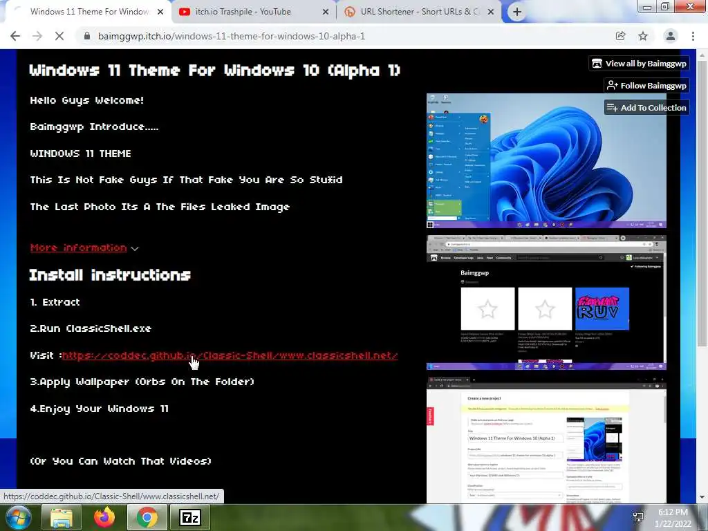Click the text 2.Run ClassicShell.exe

(x=91, y=328)
